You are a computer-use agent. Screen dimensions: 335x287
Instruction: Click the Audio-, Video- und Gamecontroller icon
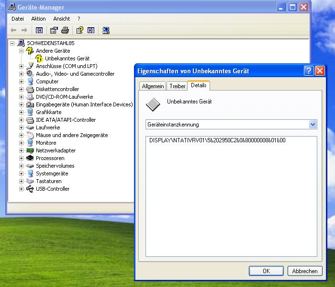(30, 74)
